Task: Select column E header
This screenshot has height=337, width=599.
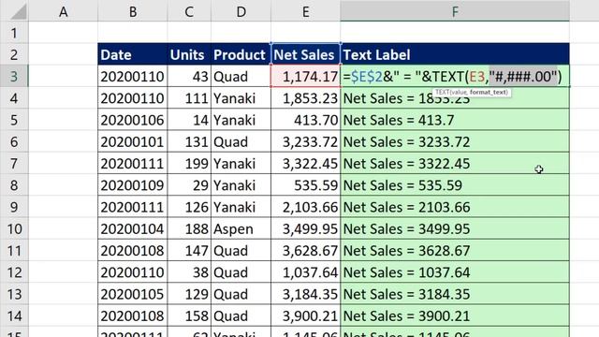Action: point(306,11)
